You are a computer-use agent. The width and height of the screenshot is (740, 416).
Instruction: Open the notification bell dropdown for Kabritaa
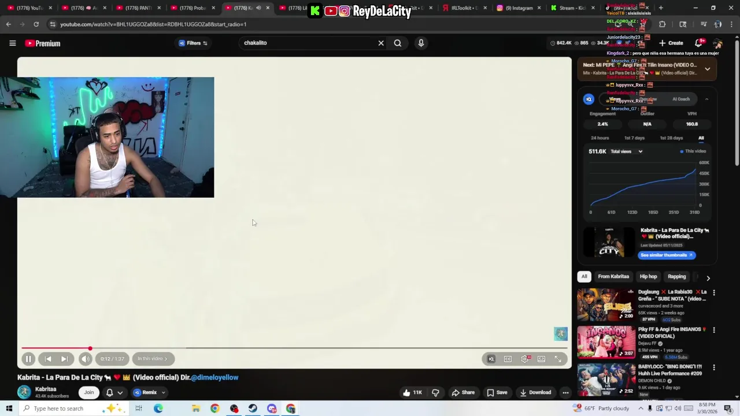[x=114, y=392]
